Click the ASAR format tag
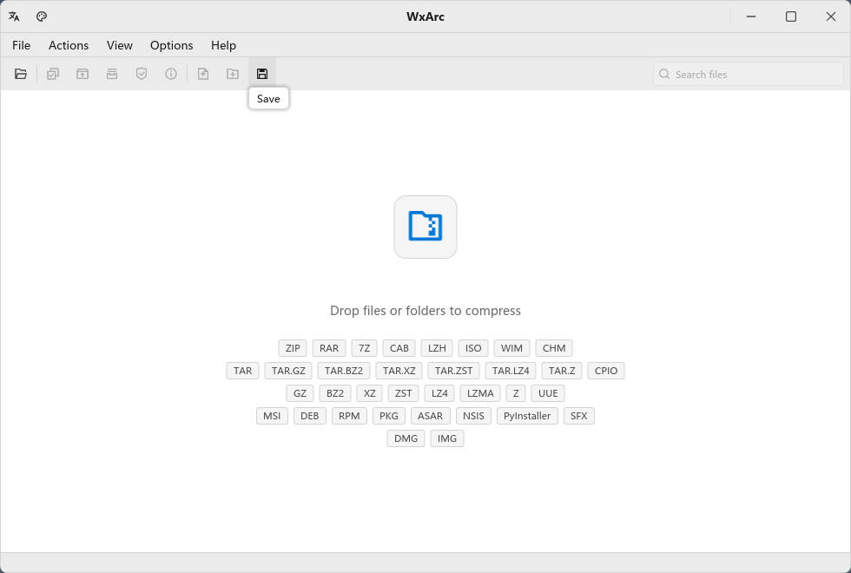 [431, 416]
